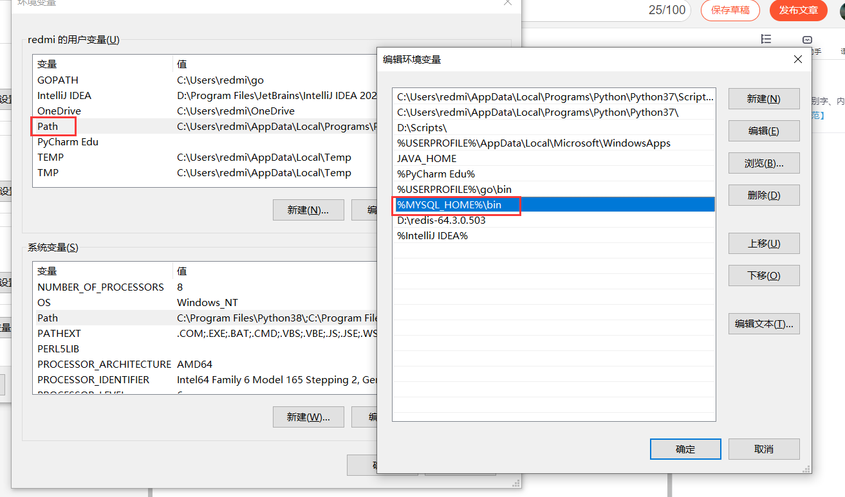Select the PROCESSOR_IDENTIFIER row
The height and width of the screenshot is (497, 845).
205,380
